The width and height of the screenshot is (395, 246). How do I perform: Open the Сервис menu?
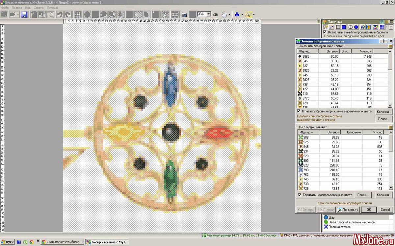[39, 8]
